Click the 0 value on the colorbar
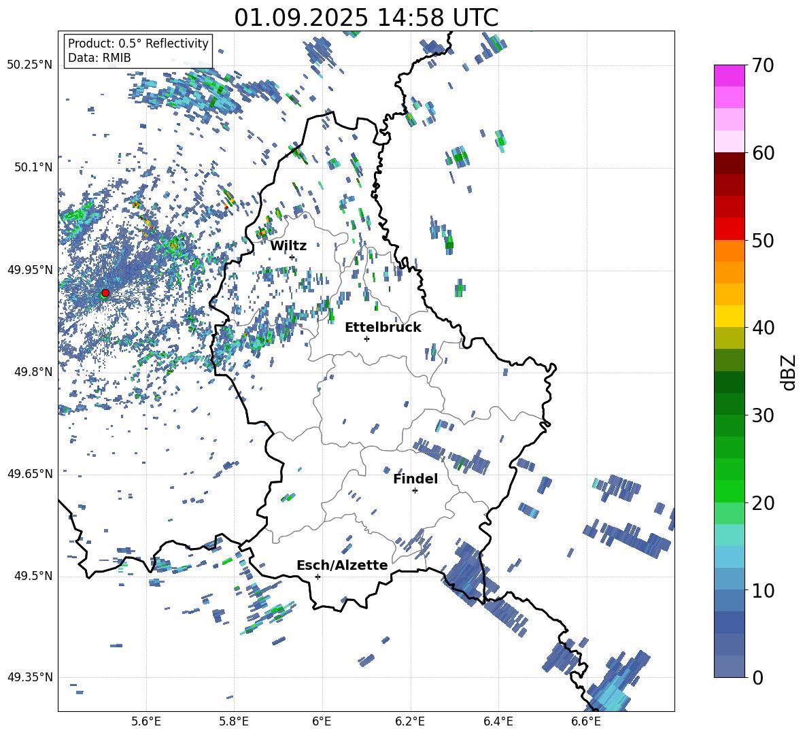The height and width of the screenshot is (735, 805). pos(757,677)
